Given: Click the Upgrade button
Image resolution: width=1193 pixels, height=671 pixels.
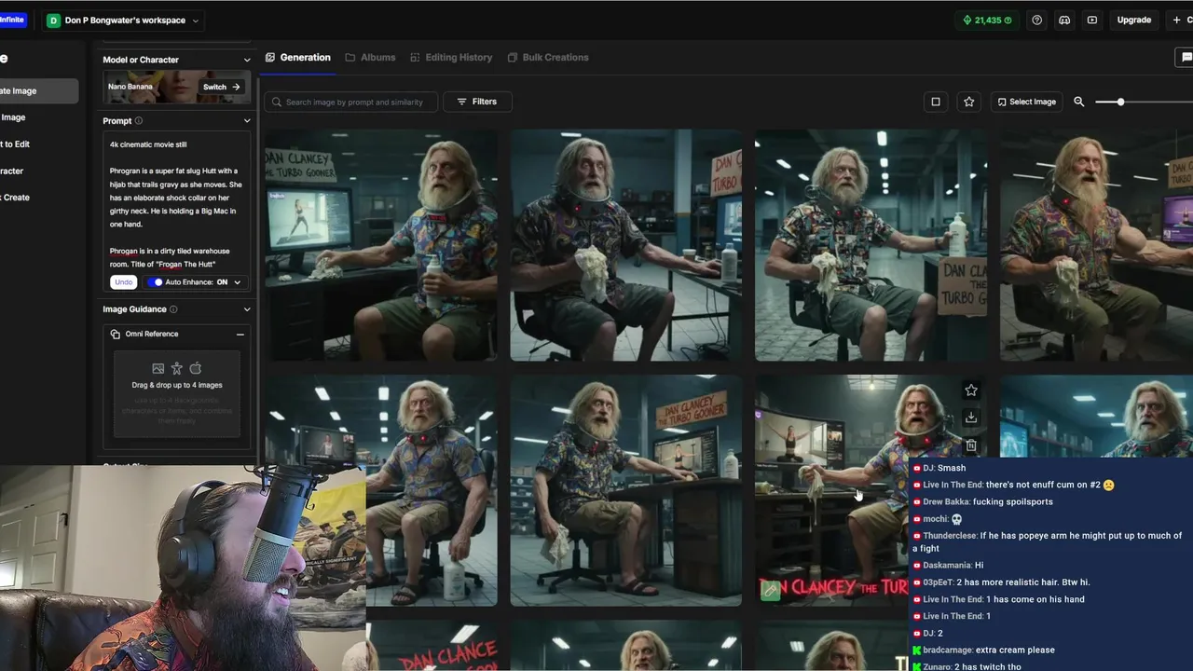Looking at the screenshot, I should click(1134, 20).
